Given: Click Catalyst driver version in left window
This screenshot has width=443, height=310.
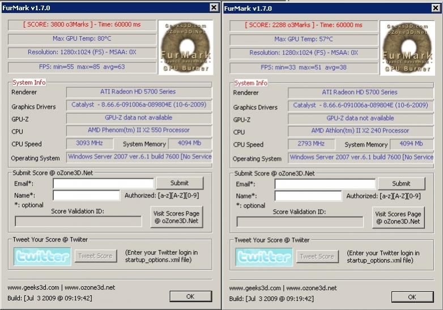Looking at the screenshot, I should tap(139, 105).
